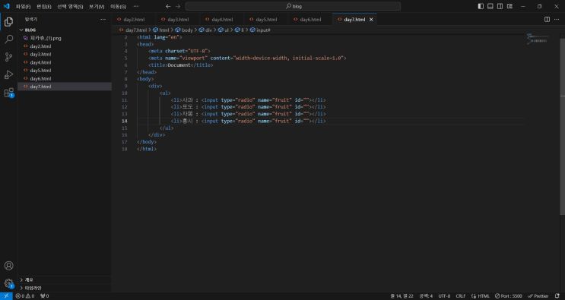Viewport: 565px width, 300px height.
Task: Toggle the primary side bar layout icon
Action: 481,7
